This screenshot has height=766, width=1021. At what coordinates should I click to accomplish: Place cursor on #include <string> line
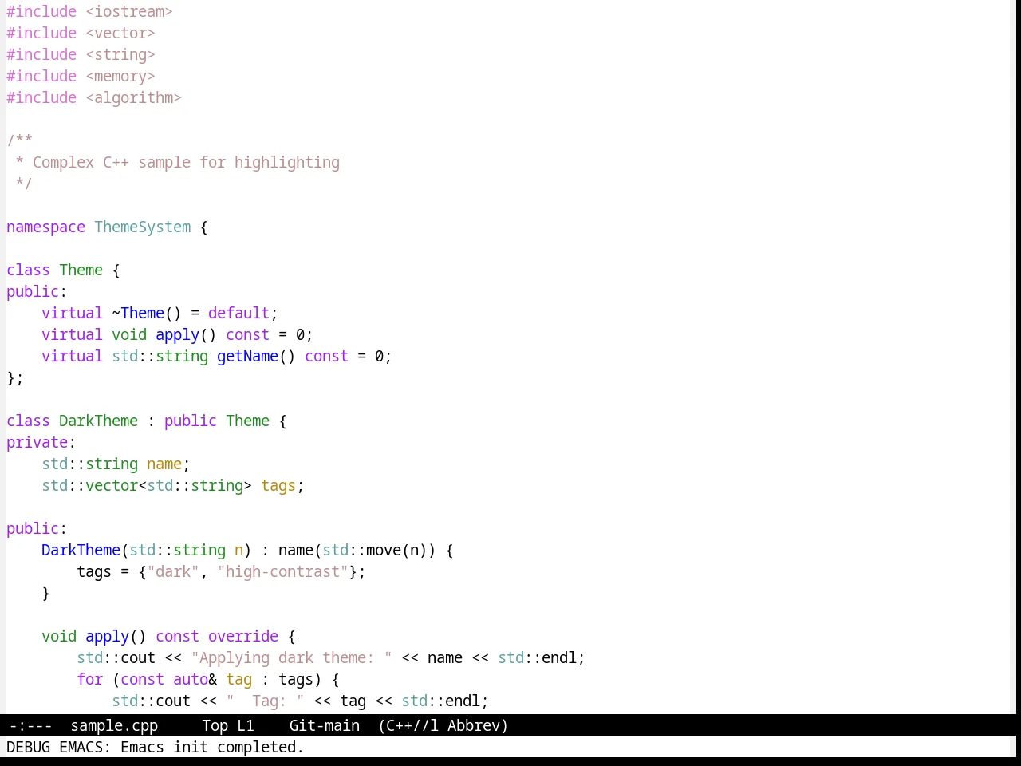pyautogui.click(x=81, y=54)
